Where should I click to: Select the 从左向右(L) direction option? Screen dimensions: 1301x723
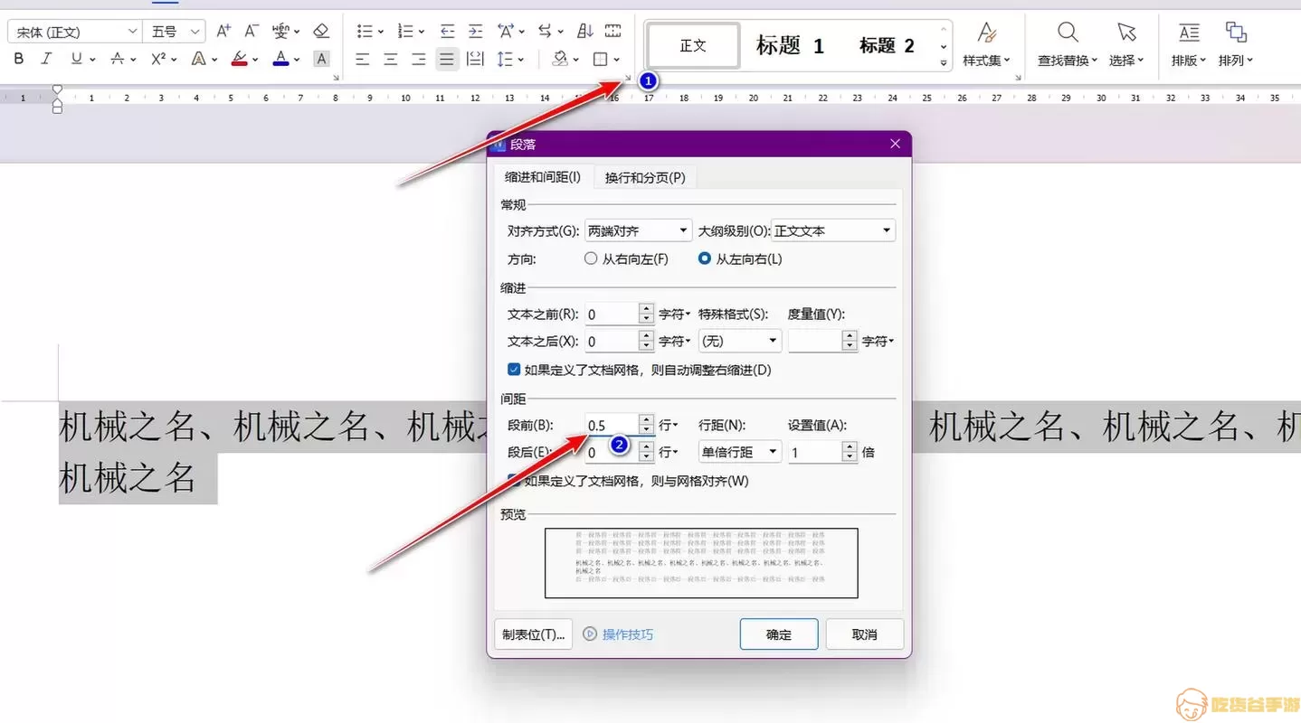[740, 258]
